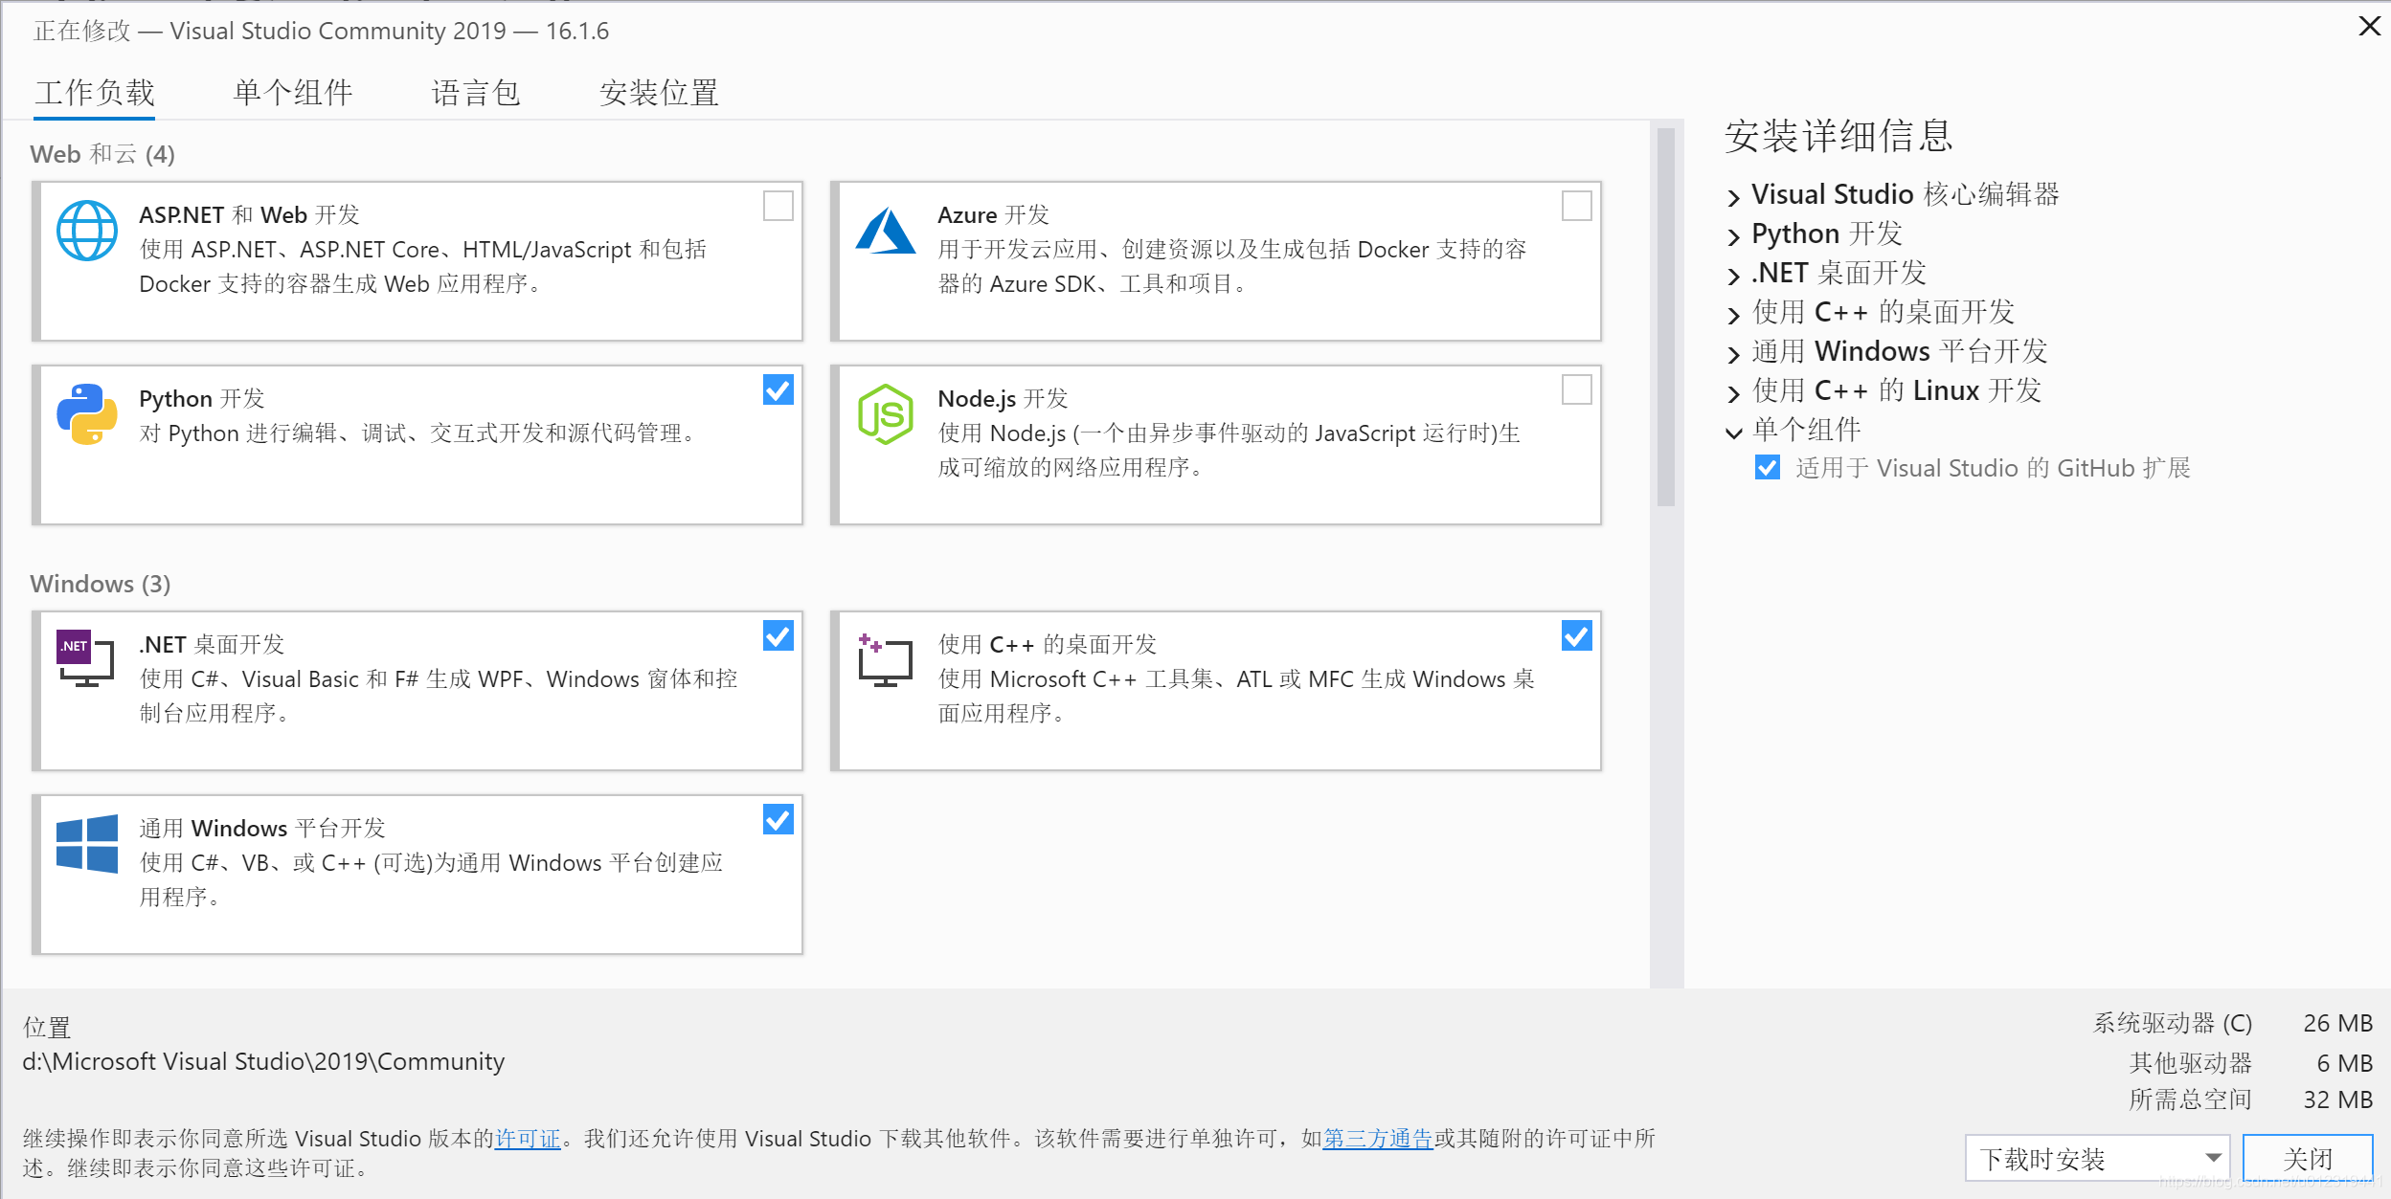
Task: Expand the .NET 桌面开发 details chevron
Action: (1733, 276)
